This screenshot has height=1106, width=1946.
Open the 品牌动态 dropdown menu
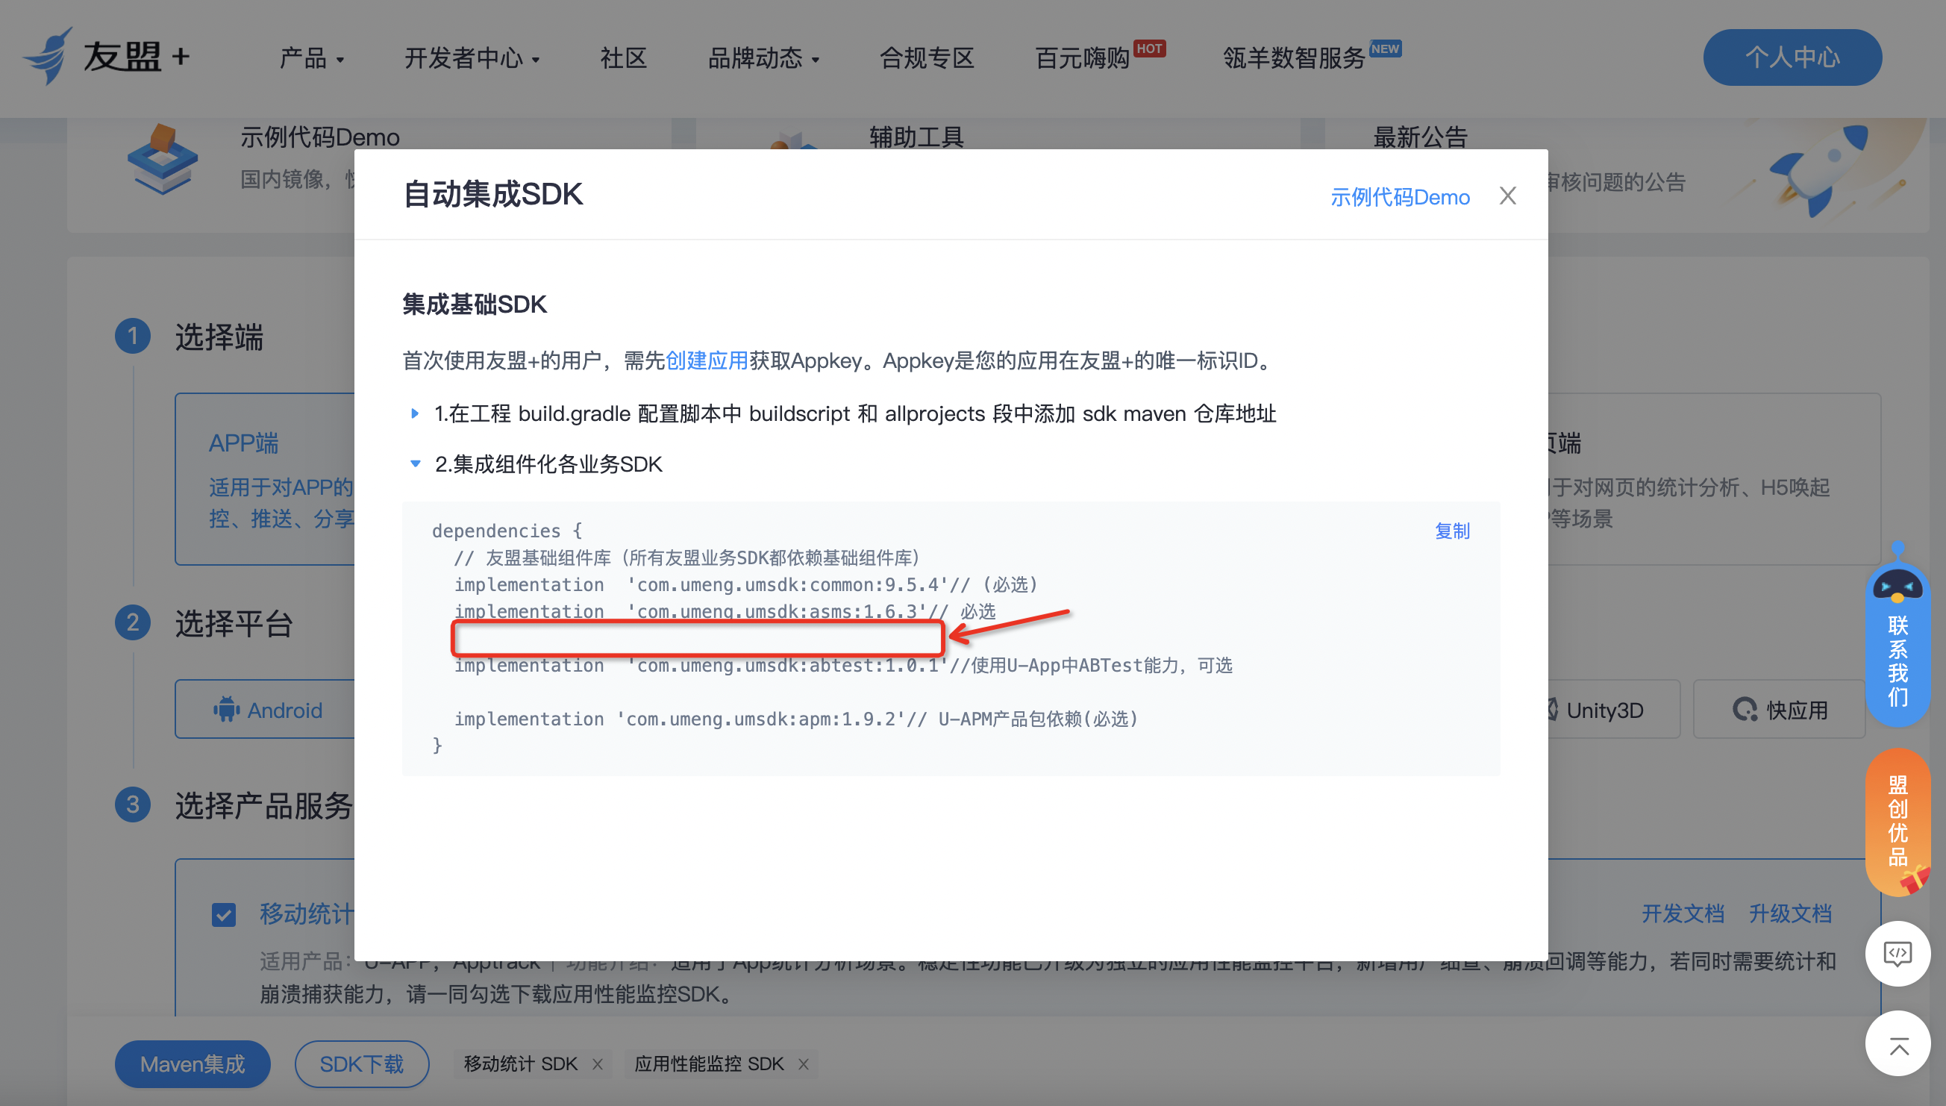coord(763,57)
